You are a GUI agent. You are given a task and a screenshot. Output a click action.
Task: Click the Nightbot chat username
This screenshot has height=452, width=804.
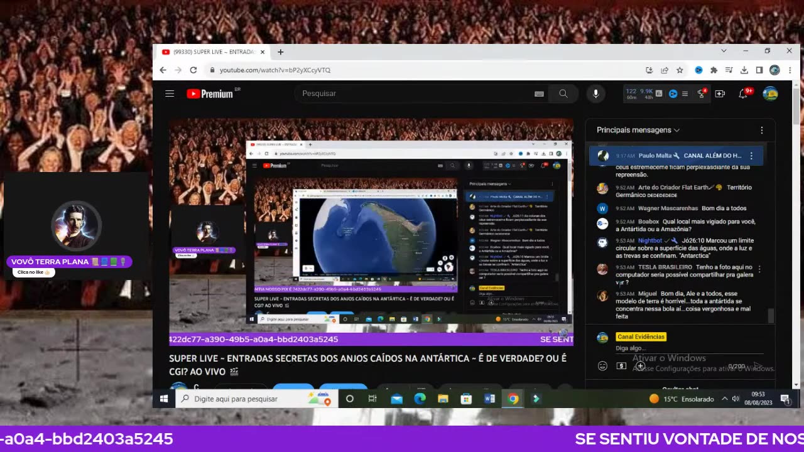pos(650,240)
